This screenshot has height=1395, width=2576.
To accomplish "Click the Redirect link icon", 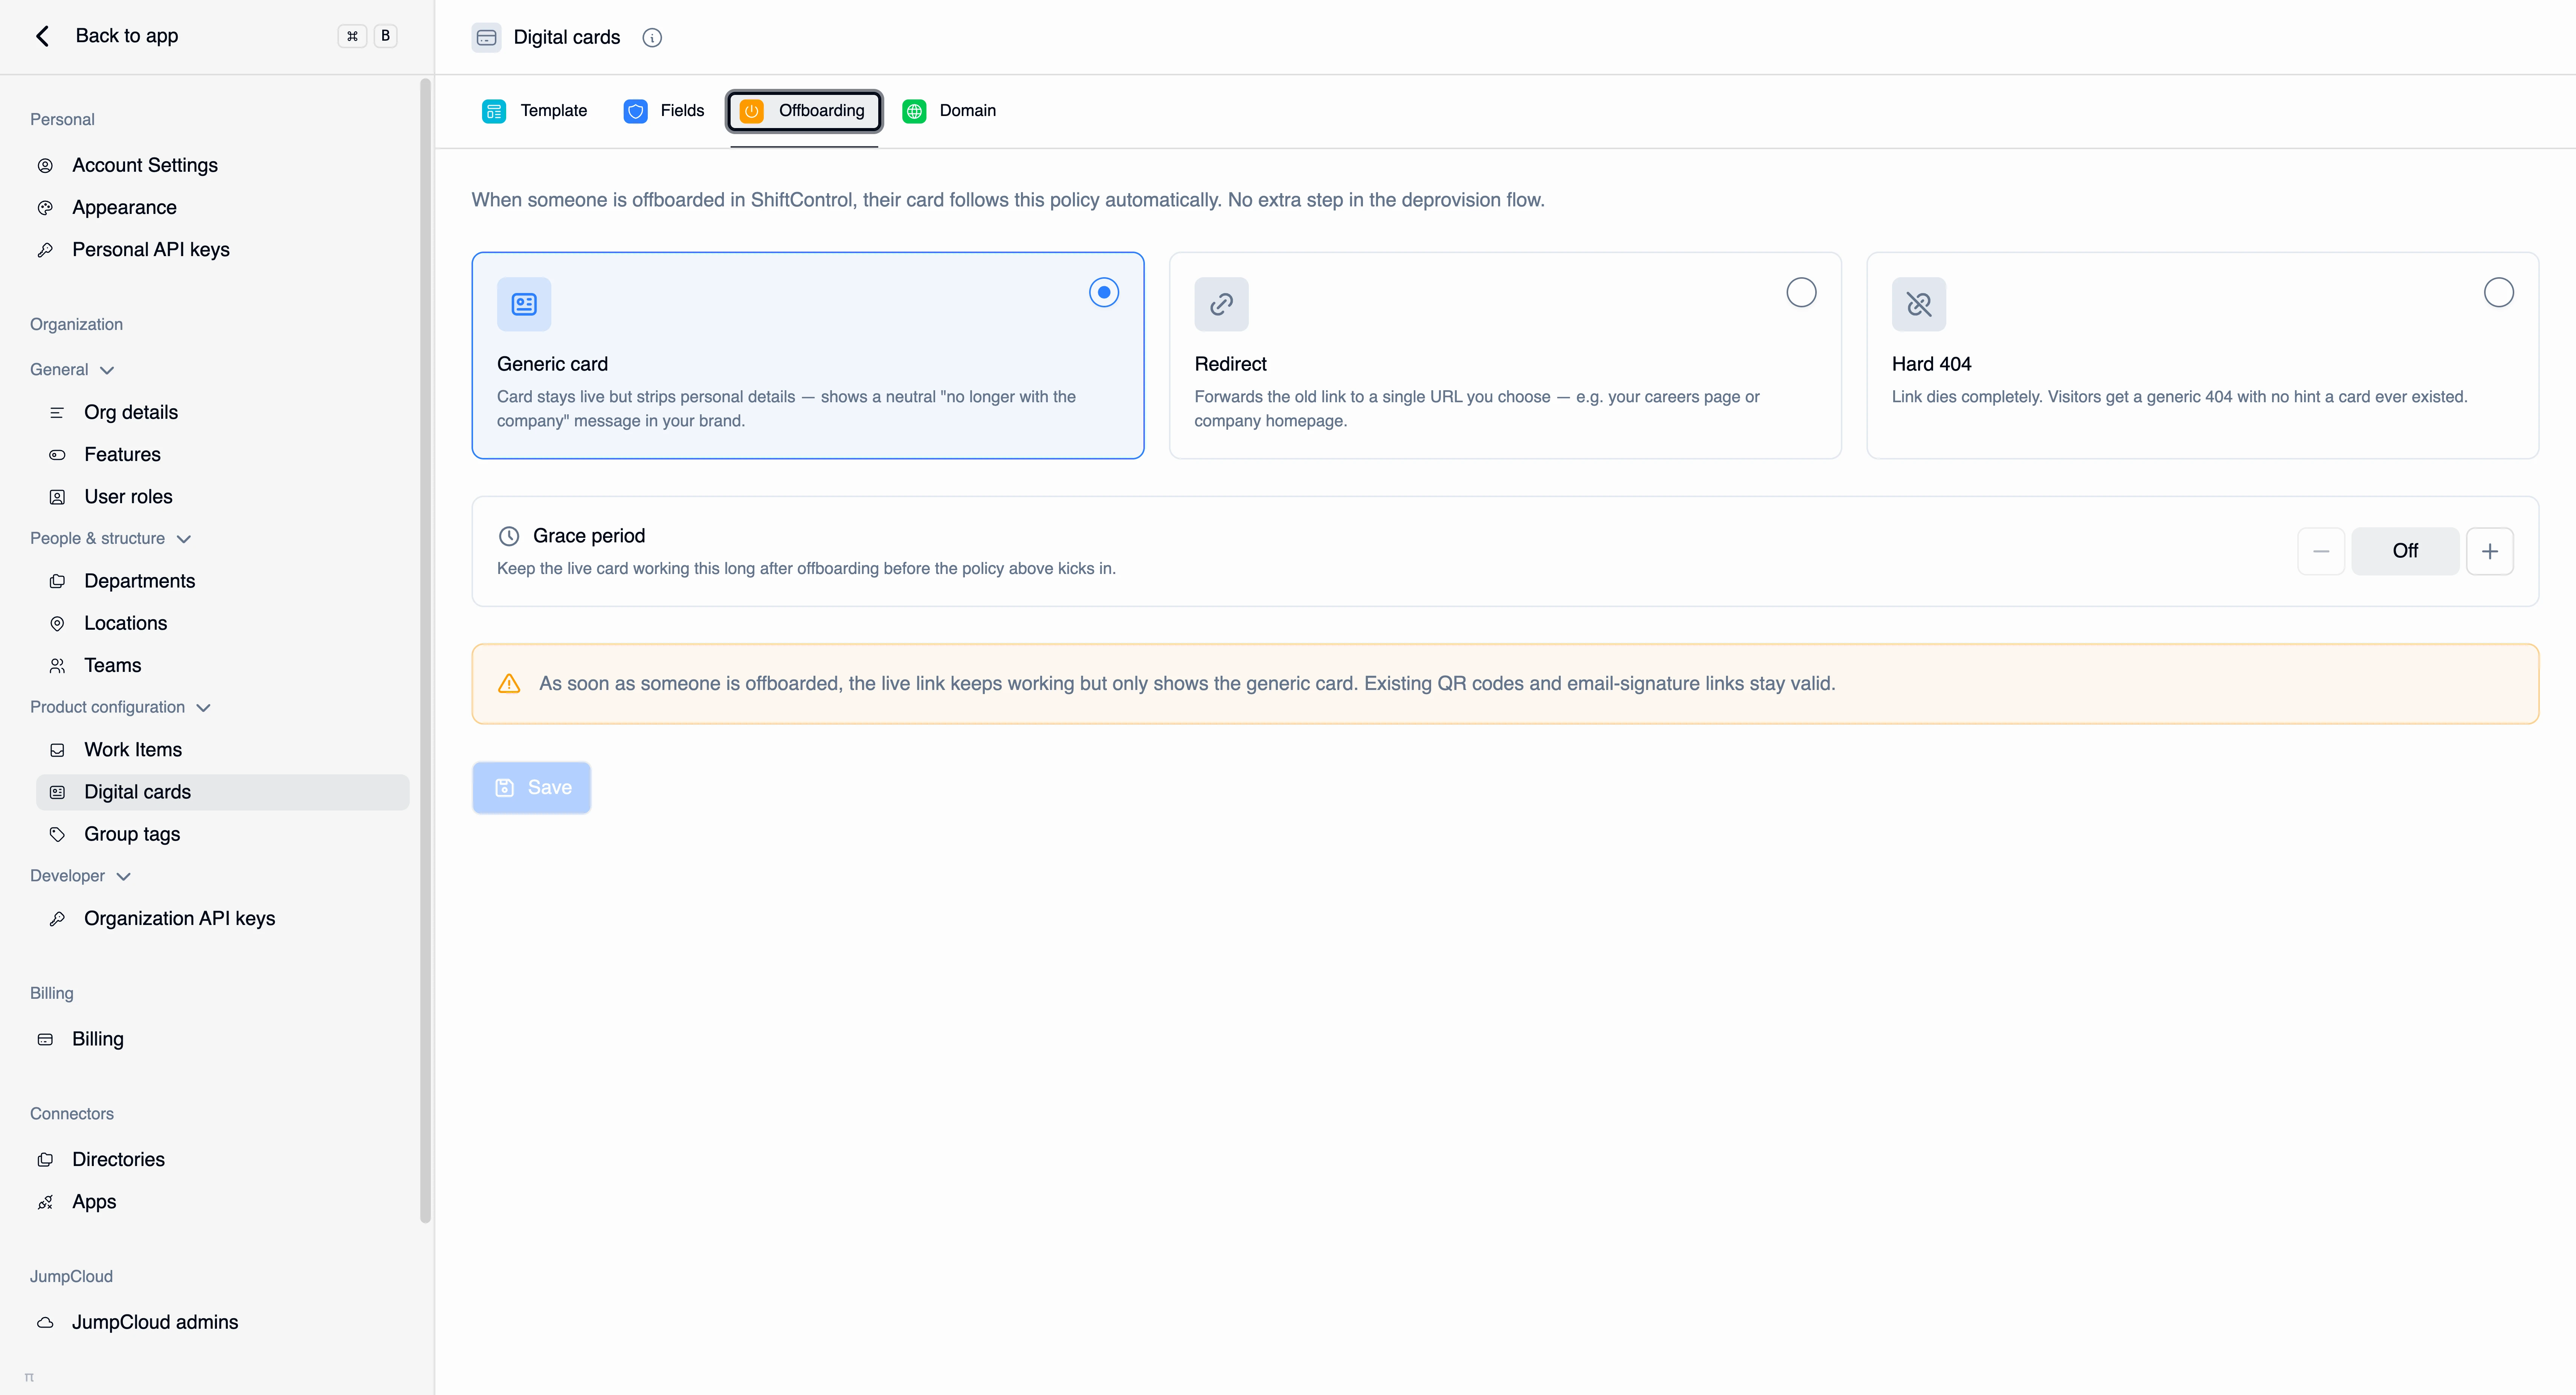I will coord(1221,304).
